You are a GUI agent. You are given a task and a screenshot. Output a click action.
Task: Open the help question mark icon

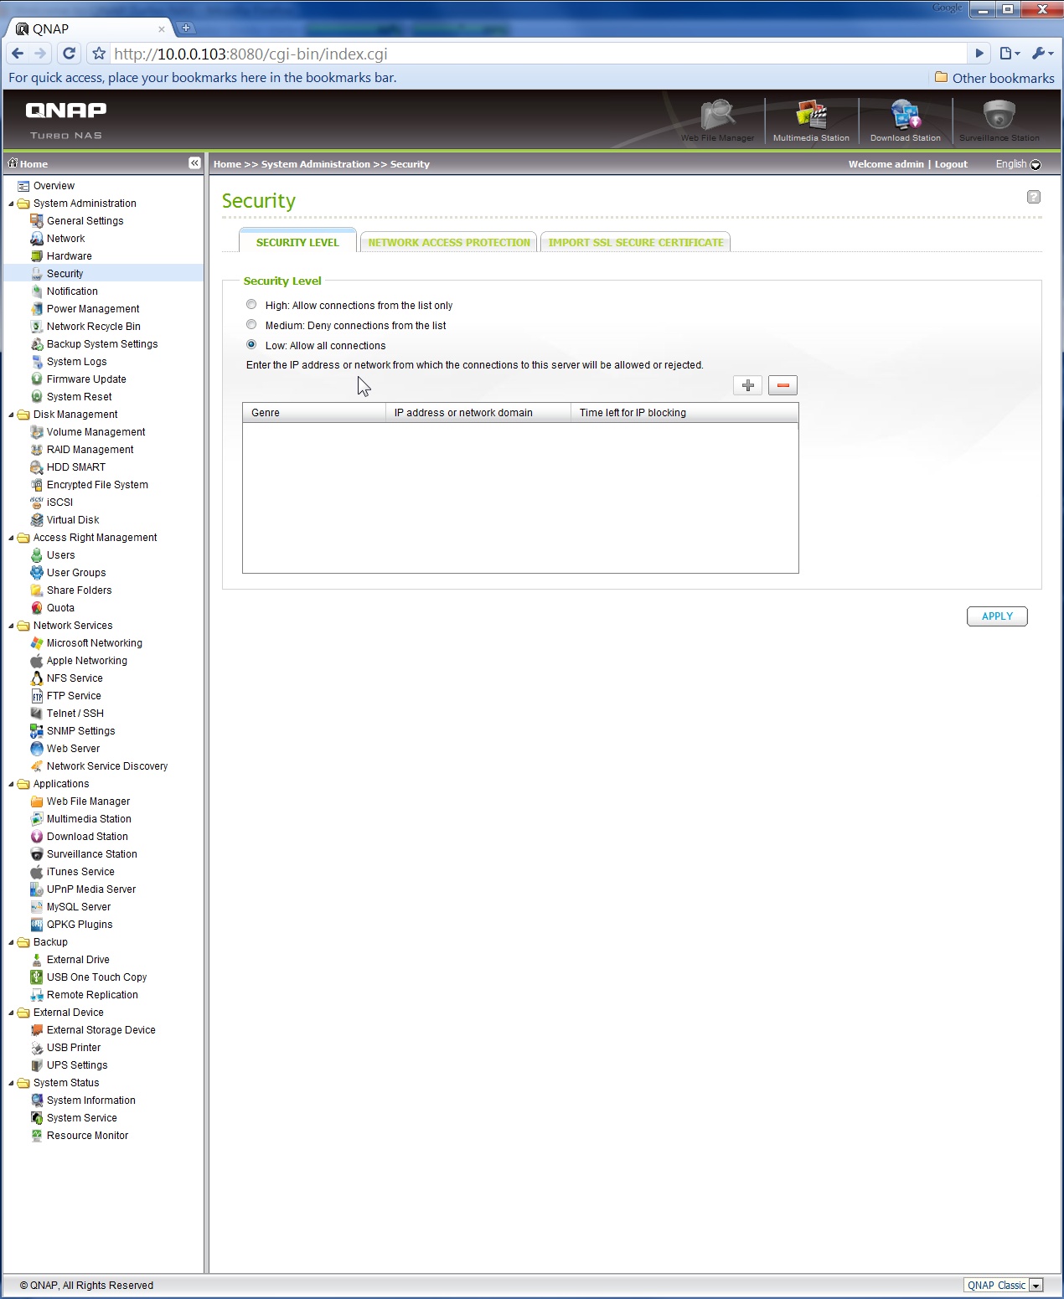point(1034,197)
